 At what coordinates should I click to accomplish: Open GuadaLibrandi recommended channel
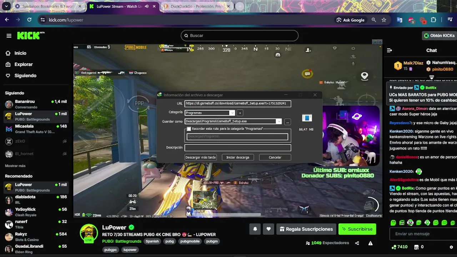click(x=35, y=249)
